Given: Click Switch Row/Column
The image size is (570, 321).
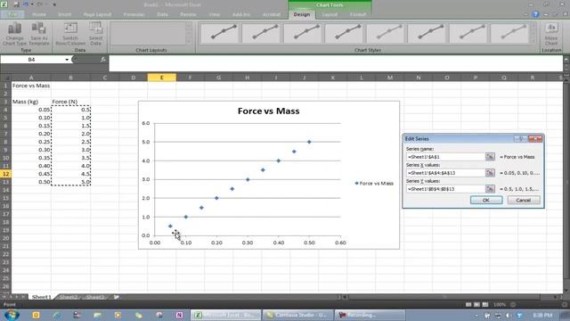Looking at the screenshot, I should tap(70, 34).
